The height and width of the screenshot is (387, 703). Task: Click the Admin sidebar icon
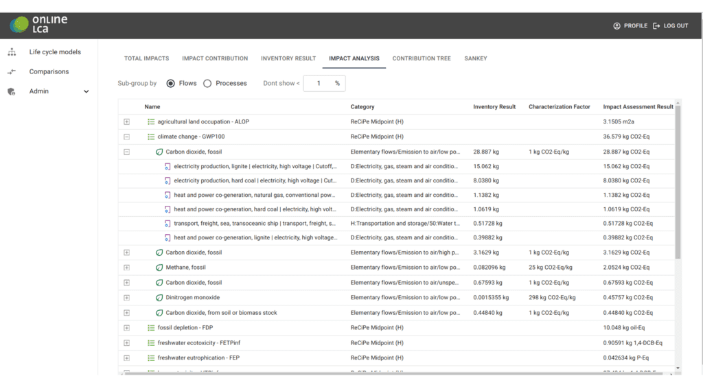tap(12, 91)
